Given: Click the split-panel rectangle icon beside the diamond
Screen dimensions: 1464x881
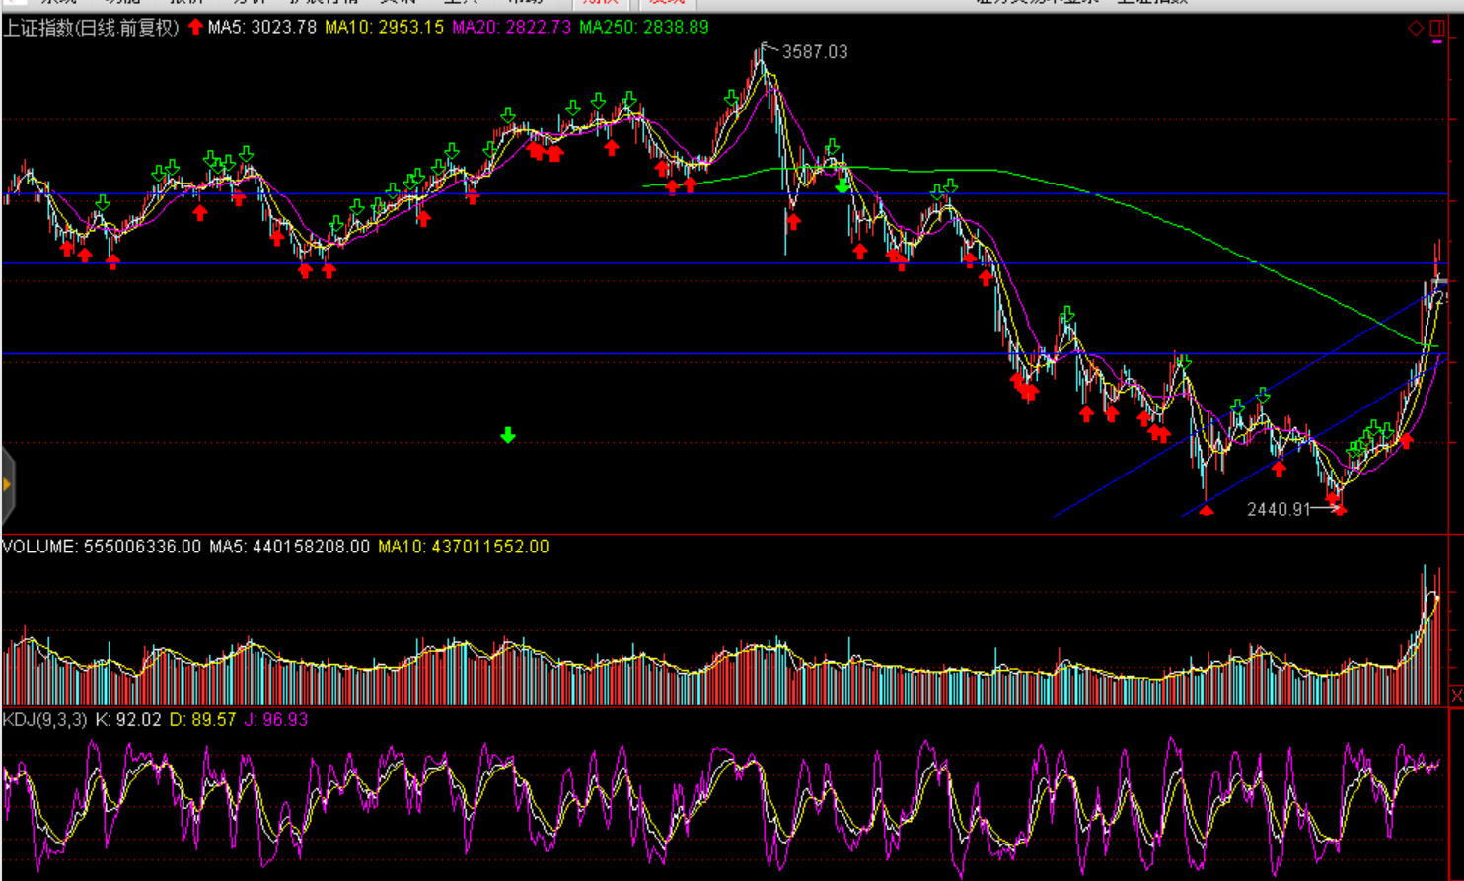Looking at the screenshot, I should (1437, 28).
